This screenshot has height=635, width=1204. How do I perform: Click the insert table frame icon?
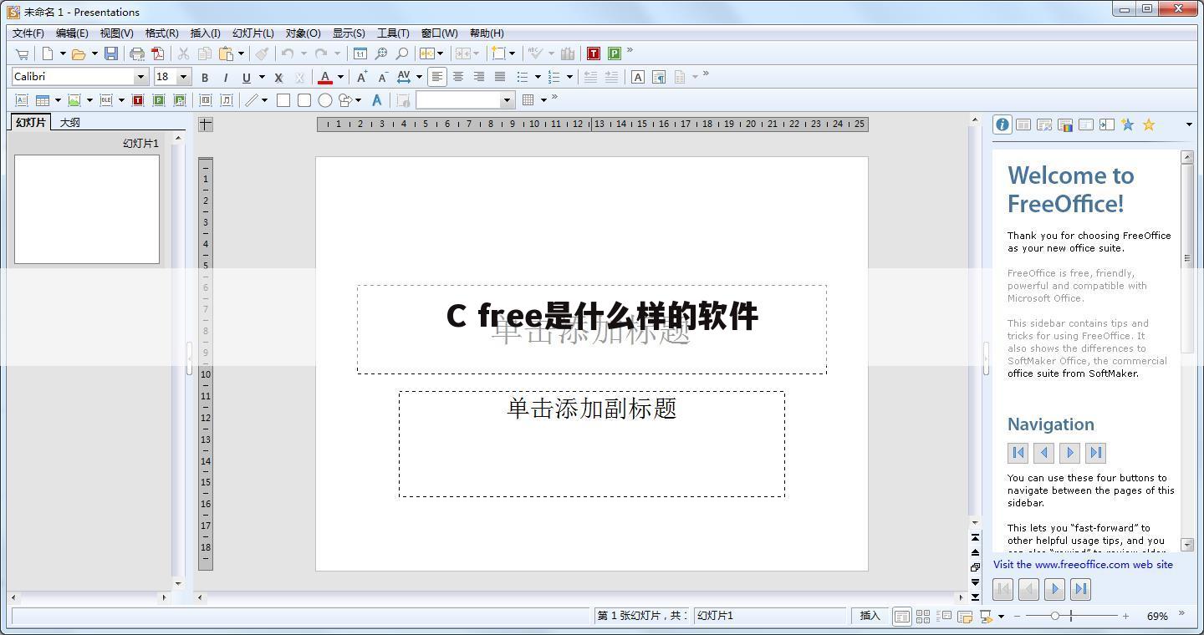43,100
